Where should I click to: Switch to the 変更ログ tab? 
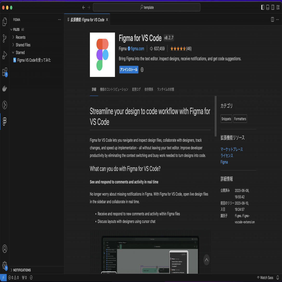[x=136, y=89]
